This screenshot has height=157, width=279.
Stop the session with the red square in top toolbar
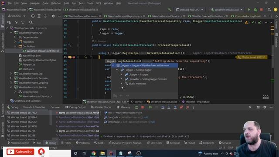click(262, 10)
